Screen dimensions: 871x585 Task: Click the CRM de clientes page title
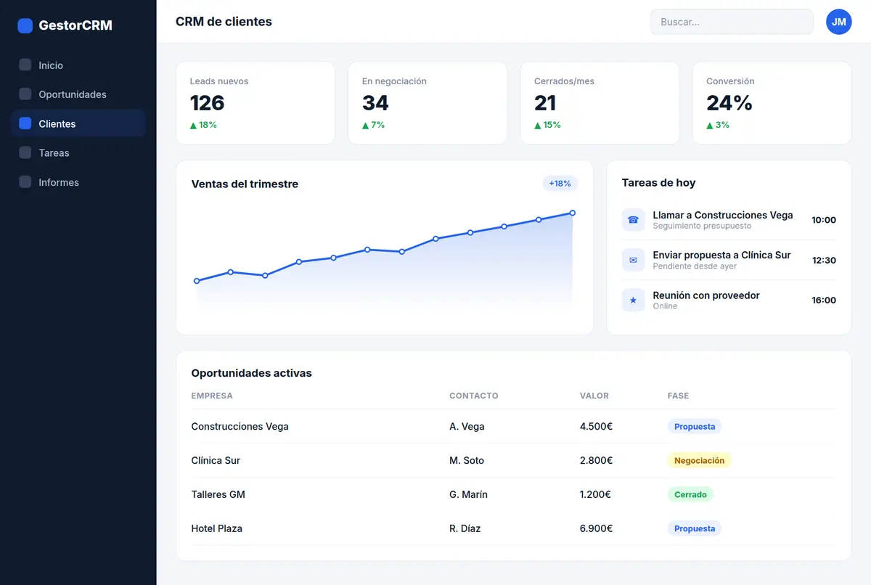pos(224,22)
